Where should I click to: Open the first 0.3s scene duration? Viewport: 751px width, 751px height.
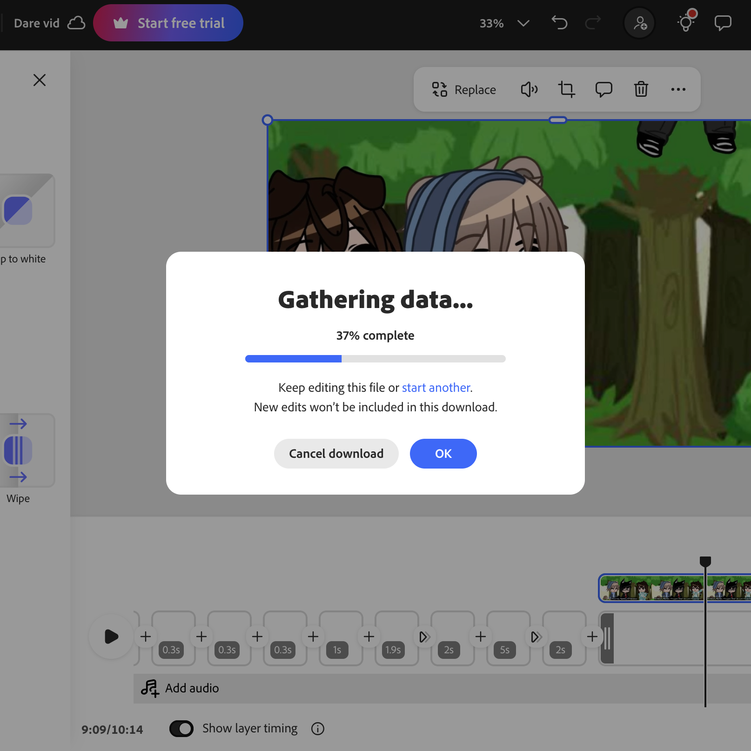coord(171,650)
